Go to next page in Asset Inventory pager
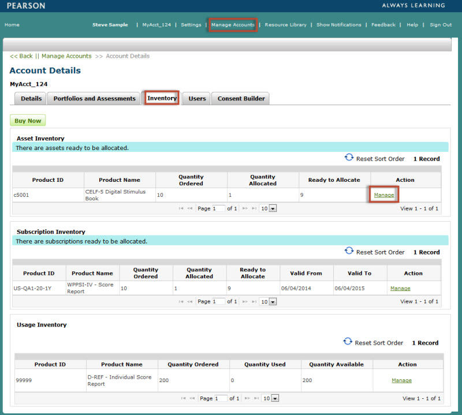 245,208
